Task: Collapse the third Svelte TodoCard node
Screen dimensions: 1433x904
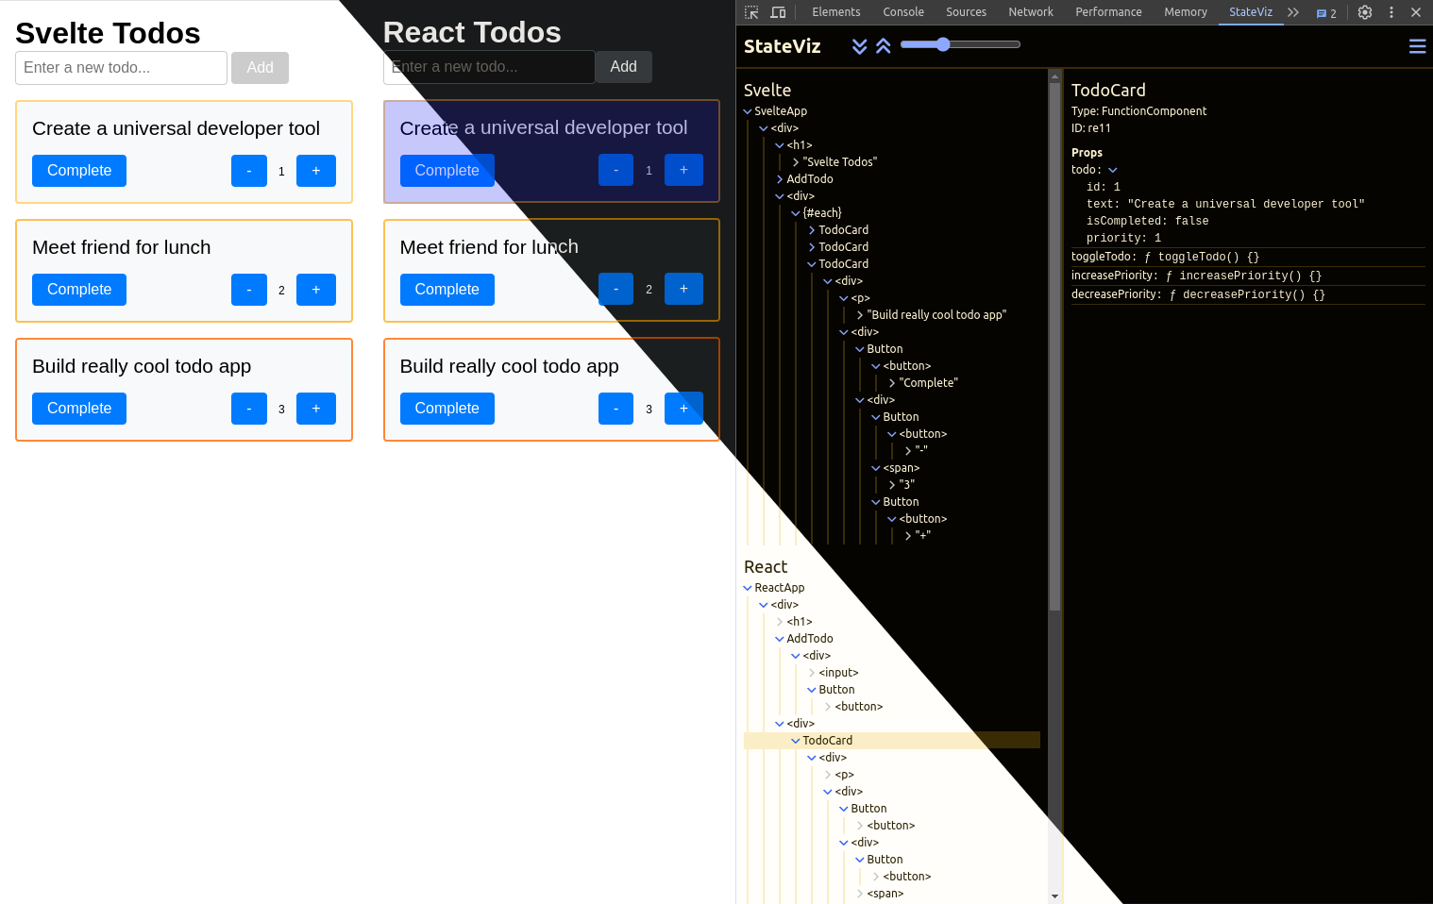Action: pyautogui.click(x=812, y=264)
